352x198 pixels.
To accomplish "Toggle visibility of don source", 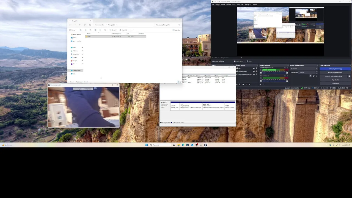I will pos(254,68).
